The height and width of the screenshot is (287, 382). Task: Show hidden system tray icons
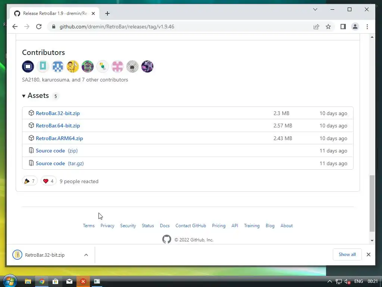pos(329,281)
